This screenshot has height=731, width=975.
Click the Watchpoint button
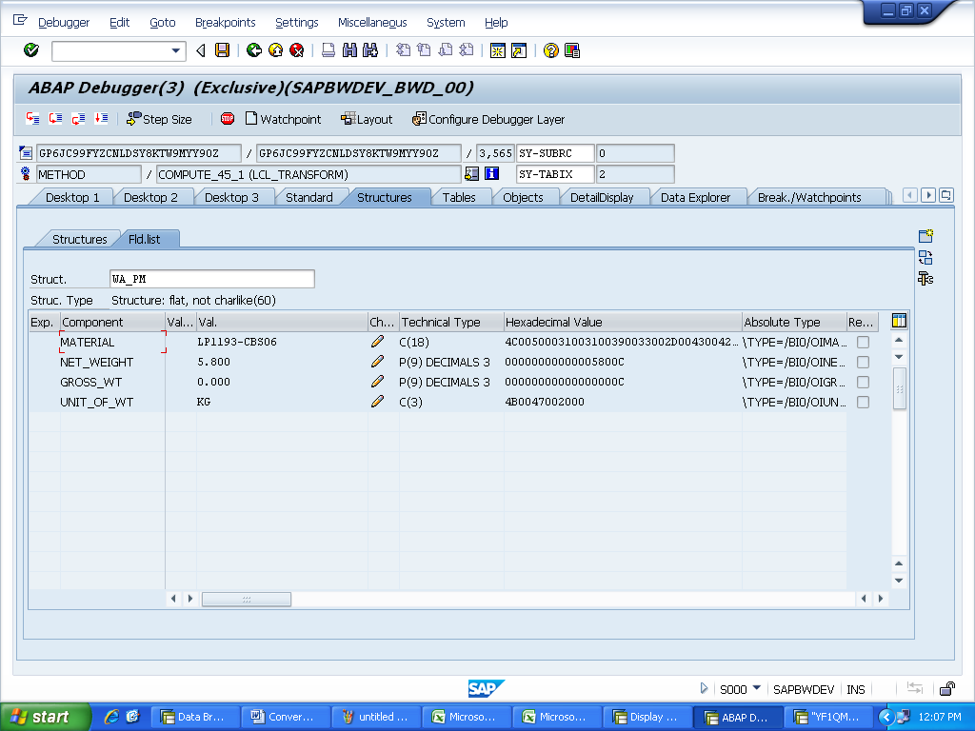(x=283, y=119)
